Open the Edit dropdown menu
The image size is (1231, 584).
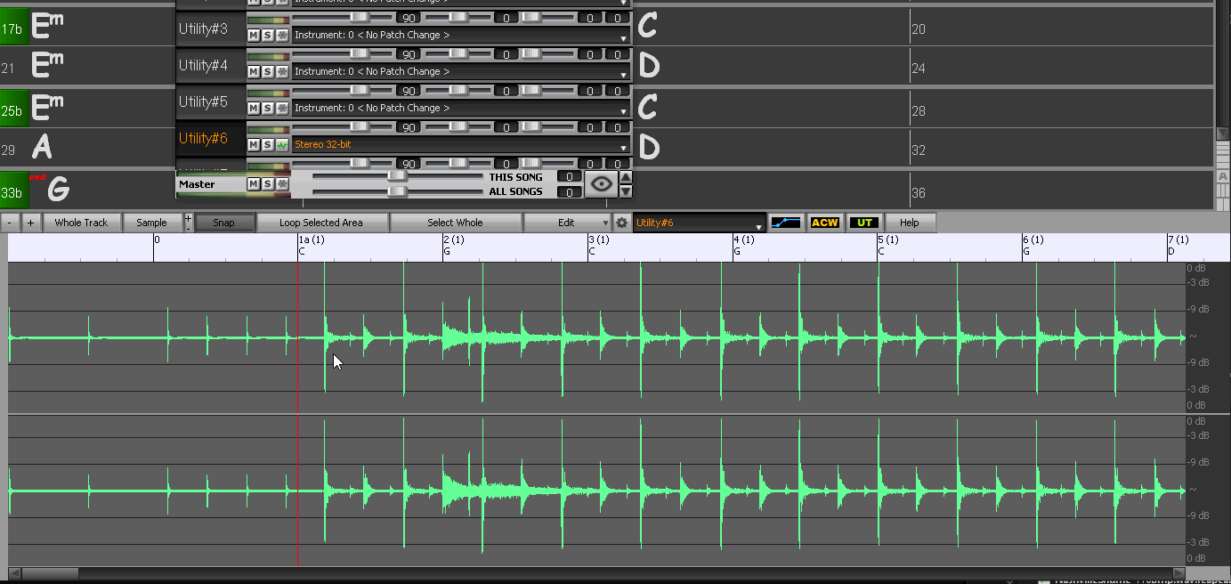coord(567,223)
